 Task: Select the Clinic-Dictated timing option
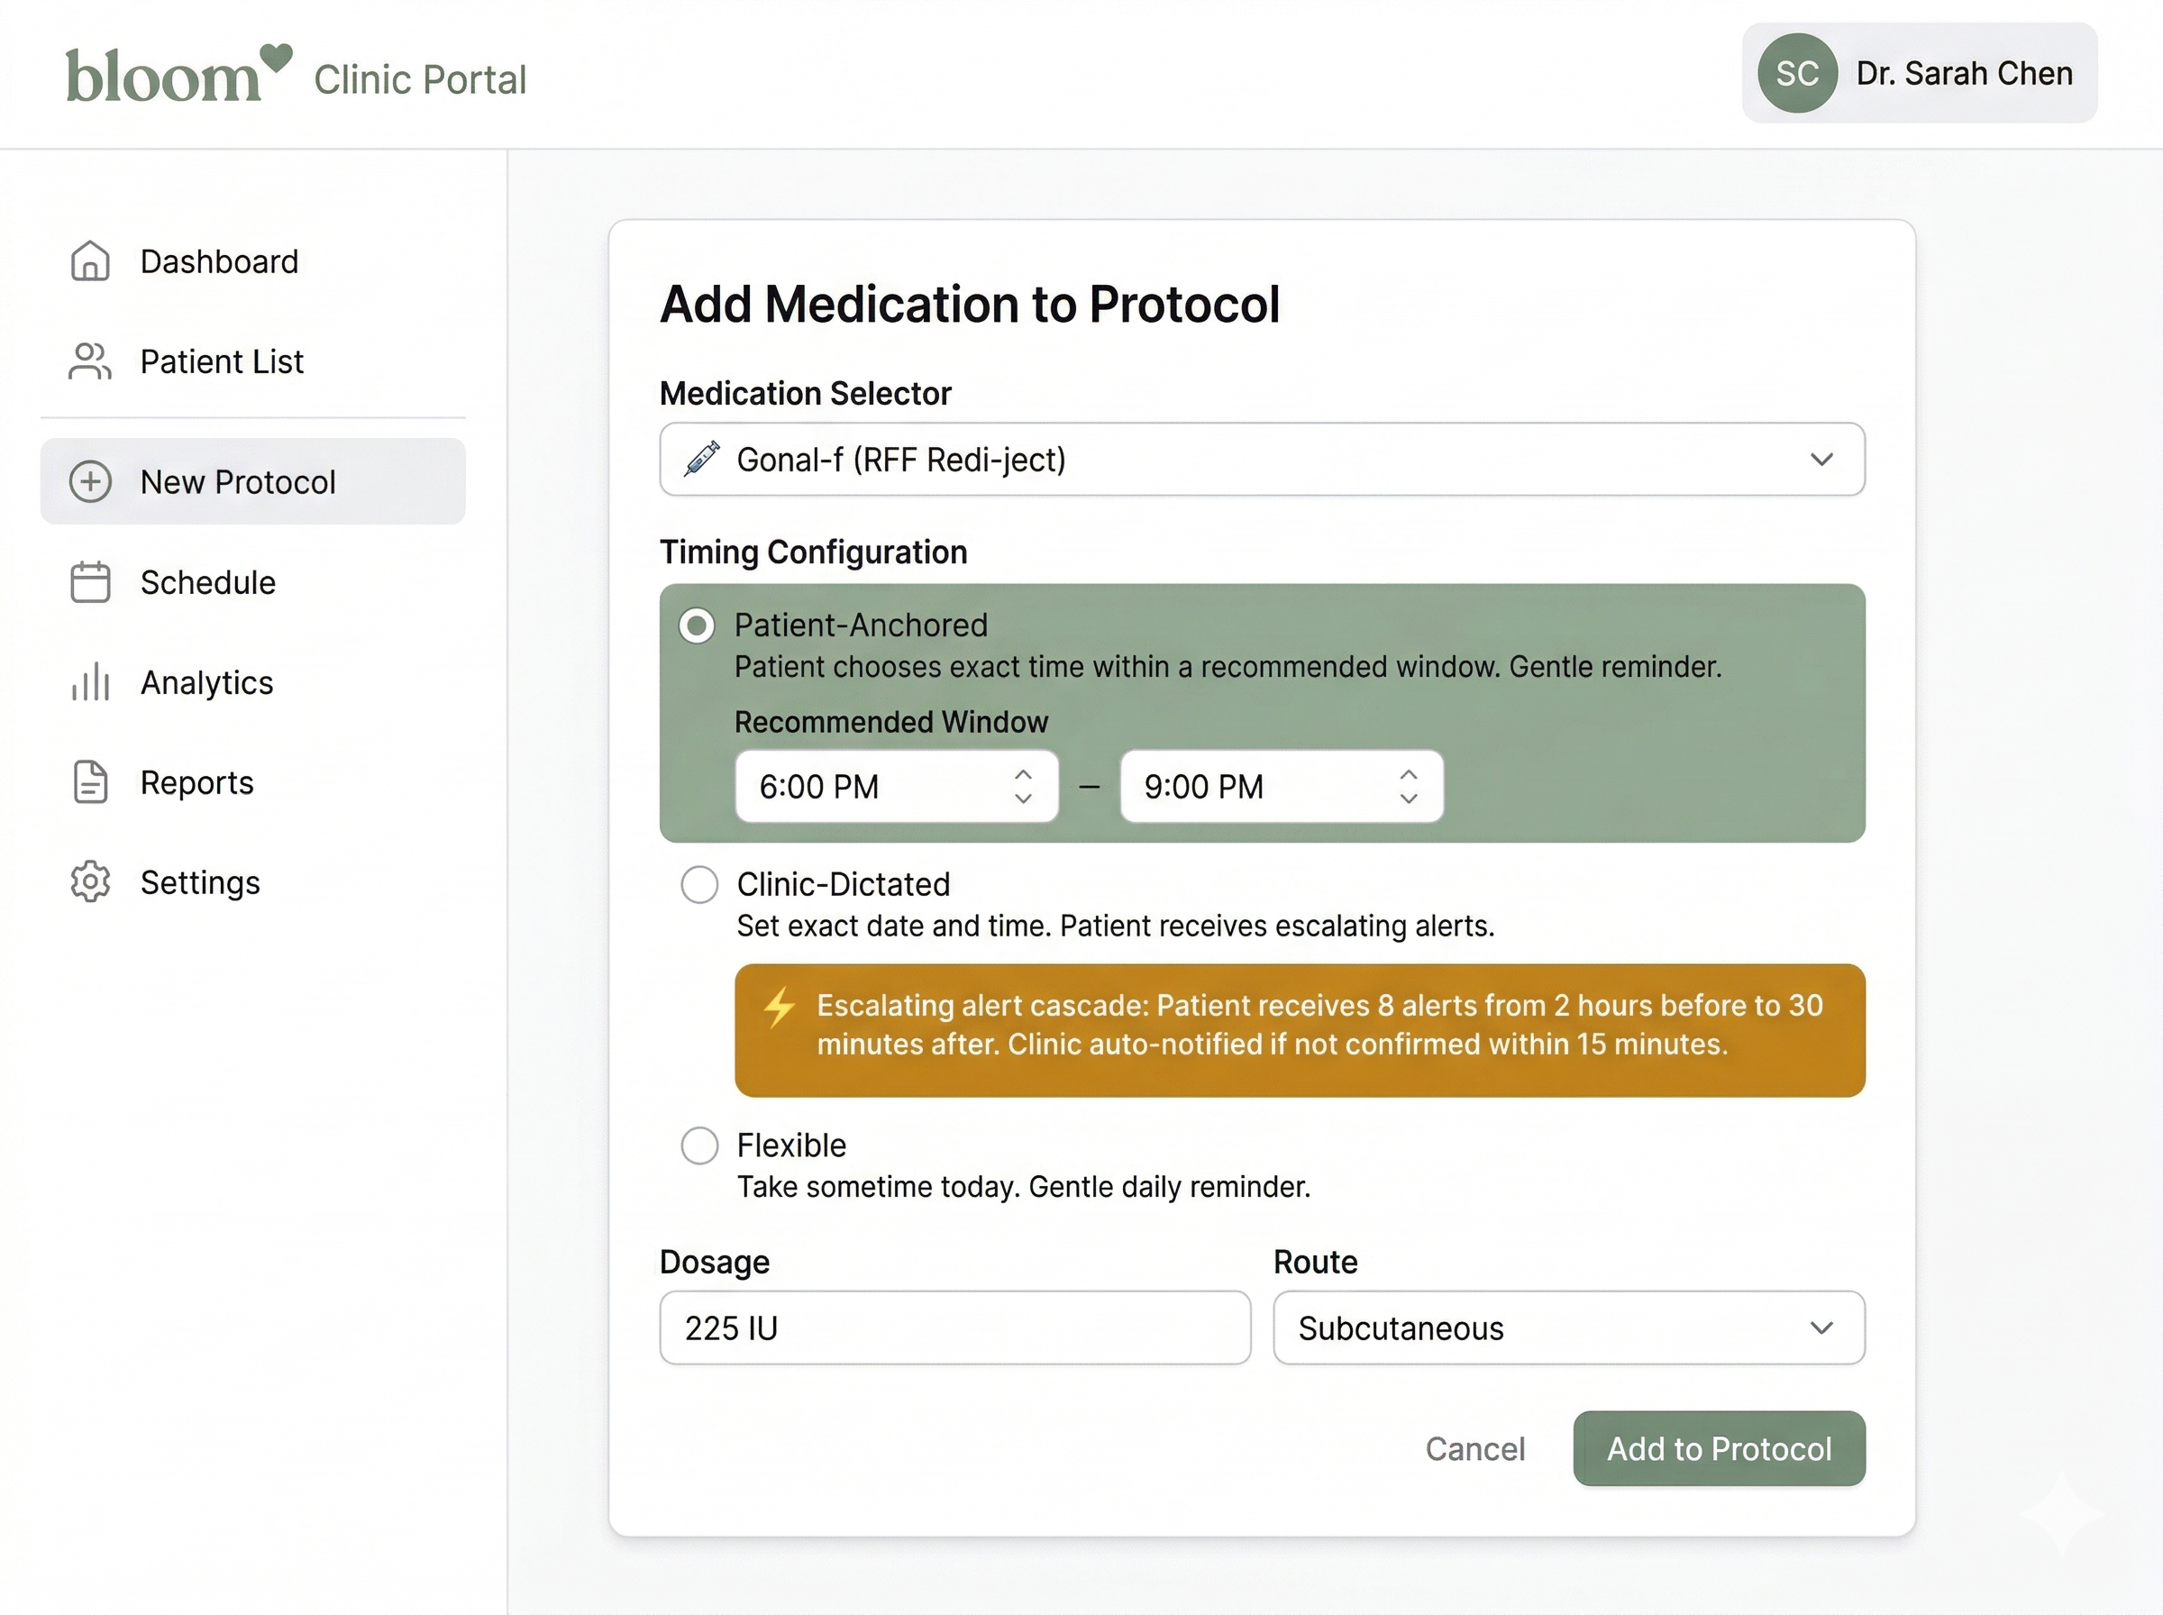pos(698,885)
